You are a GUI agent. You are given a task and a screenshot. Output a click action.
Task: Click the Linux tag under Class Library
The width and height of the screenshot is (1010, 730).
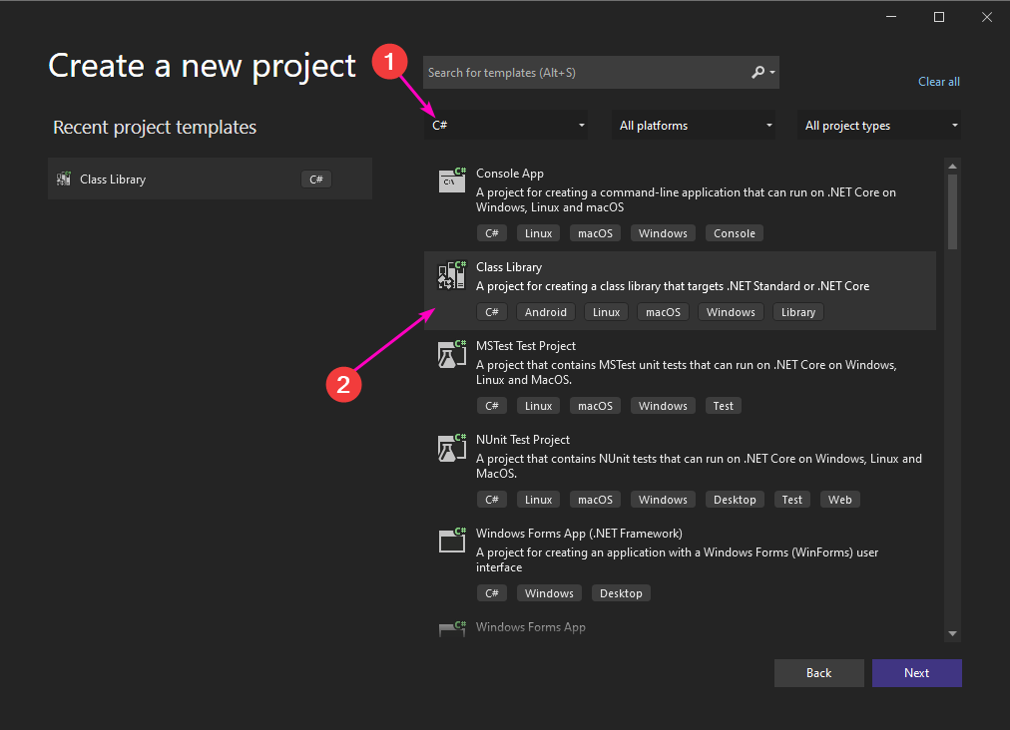(606, 312)
